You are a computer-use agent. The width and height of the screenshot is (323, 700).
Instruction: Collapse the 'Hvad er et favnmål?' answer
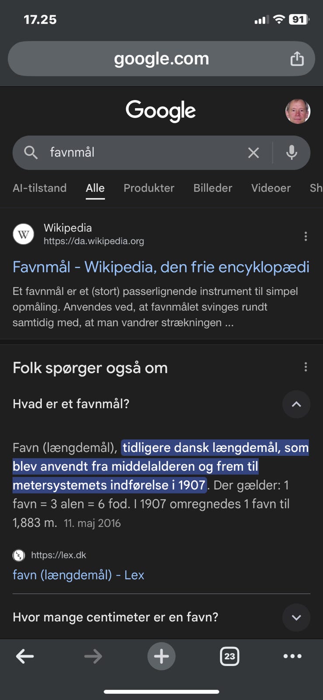pos(296,404)
